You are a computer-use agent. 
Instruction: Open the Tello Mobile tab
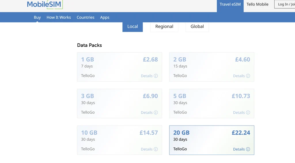click(x=257, y=4)
